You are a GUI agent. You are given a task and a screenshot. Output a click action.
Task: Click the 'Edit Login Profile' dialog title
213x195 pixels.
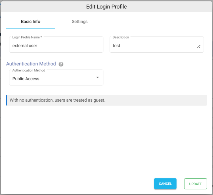(x=106, y=7)
